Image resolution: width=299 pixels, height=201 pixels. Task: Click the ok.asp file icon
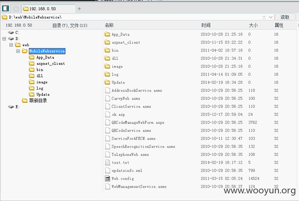[x=107, y=114]
